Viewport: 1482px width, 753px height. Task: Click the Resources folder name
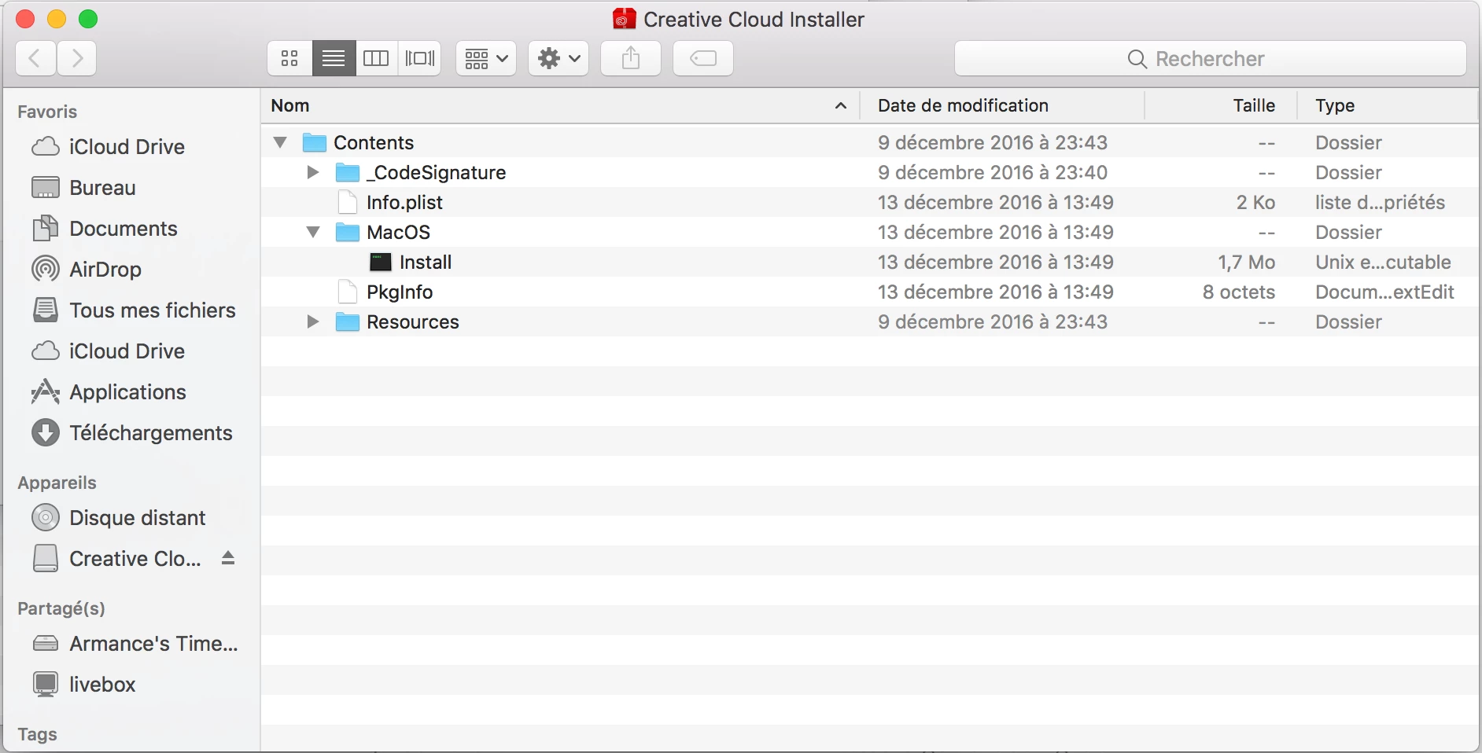(x=413, y=321)
